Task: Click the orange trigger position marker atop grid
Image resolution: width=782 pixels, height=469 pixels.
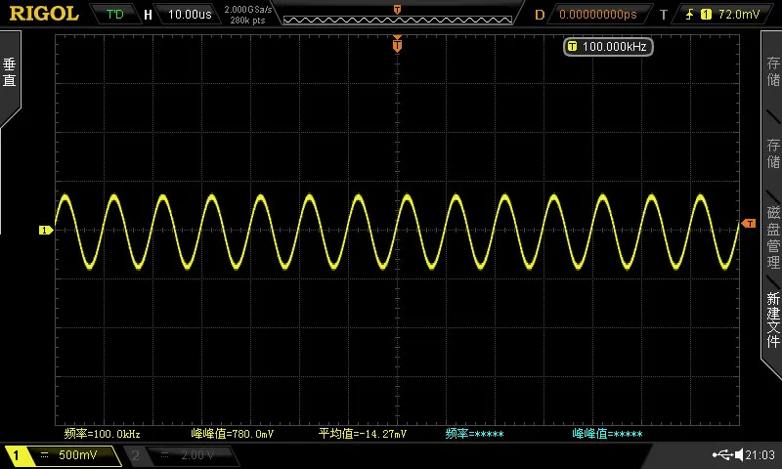Action: coord(397,44)
